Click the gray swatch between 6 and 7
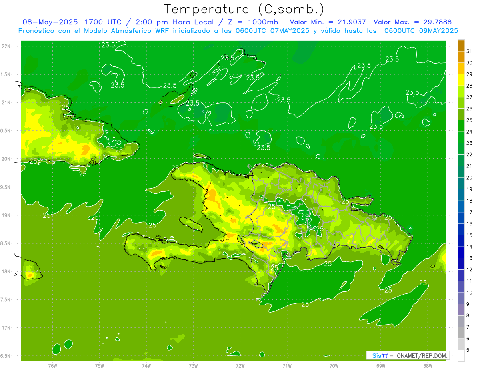The width and height of the screenshot is (480, 371). (461, 333)
